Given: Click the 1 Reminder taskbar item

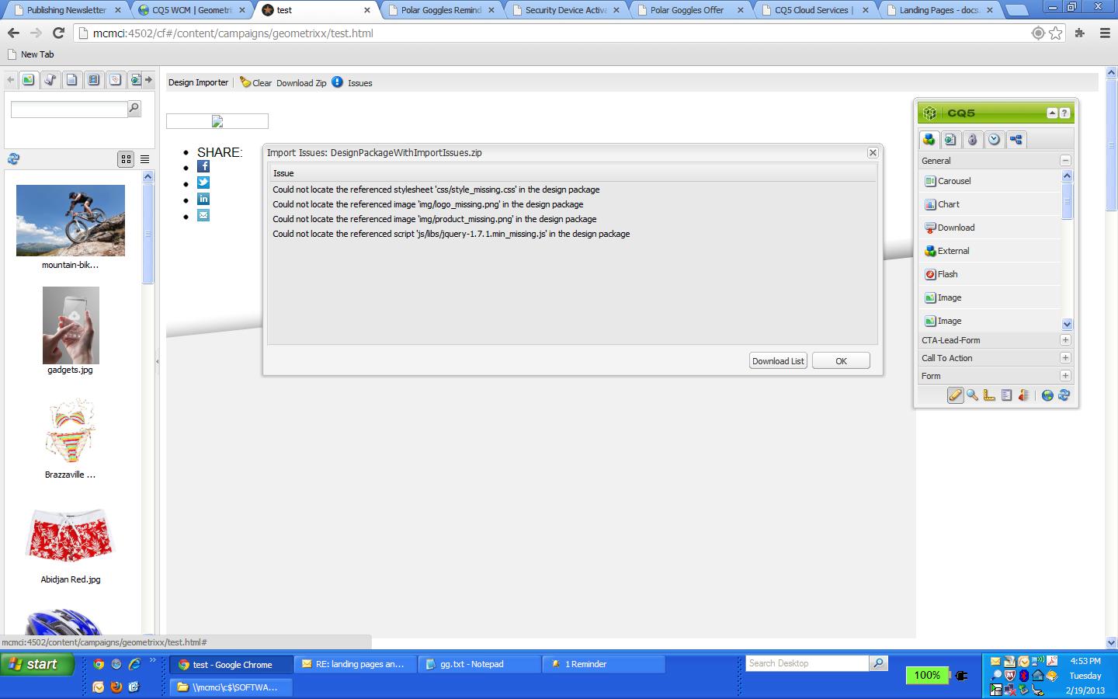Looking at the screenshot, I should (603, 664).
